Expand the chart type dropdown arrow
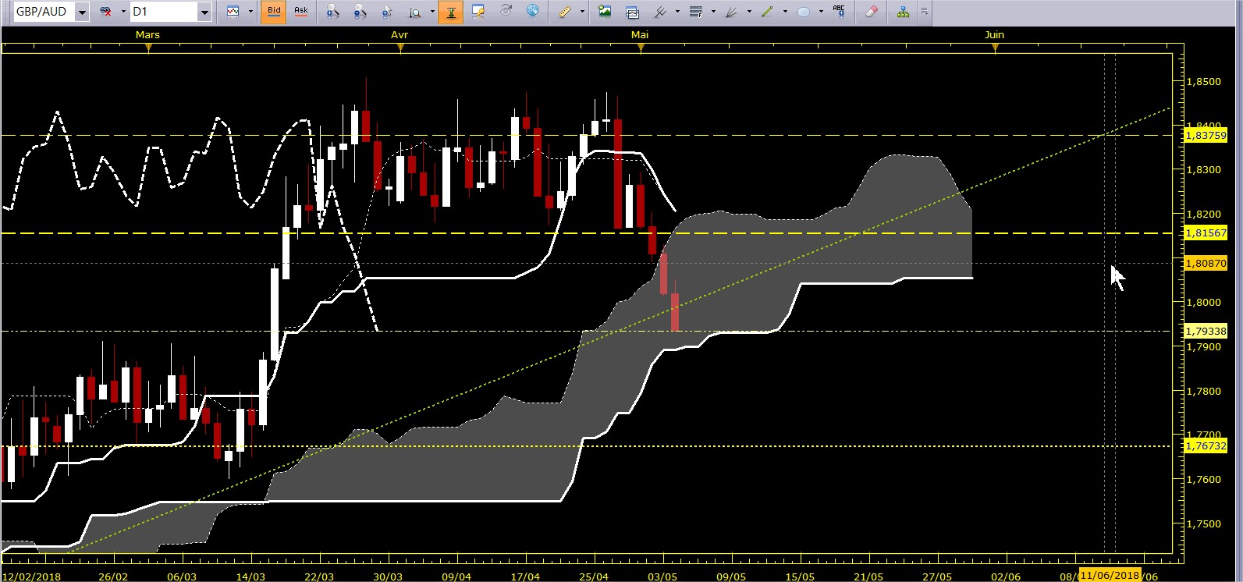Screen dimensions: 1243x582 250,12
